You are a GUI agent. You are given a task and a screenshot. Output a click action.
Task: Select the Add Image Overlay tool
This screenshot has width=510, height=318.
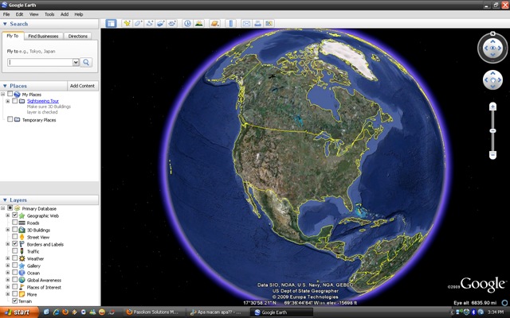tap(161, 23)
